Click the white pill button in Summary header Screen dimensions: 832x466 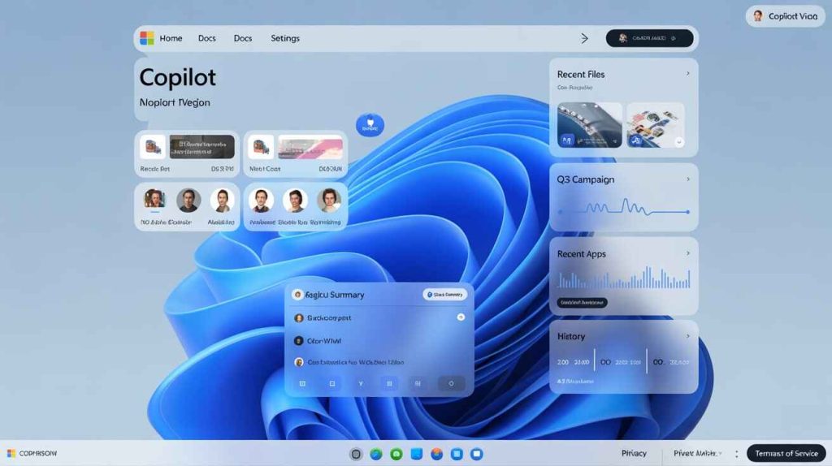pyautogui.click(x=444, y=295)
